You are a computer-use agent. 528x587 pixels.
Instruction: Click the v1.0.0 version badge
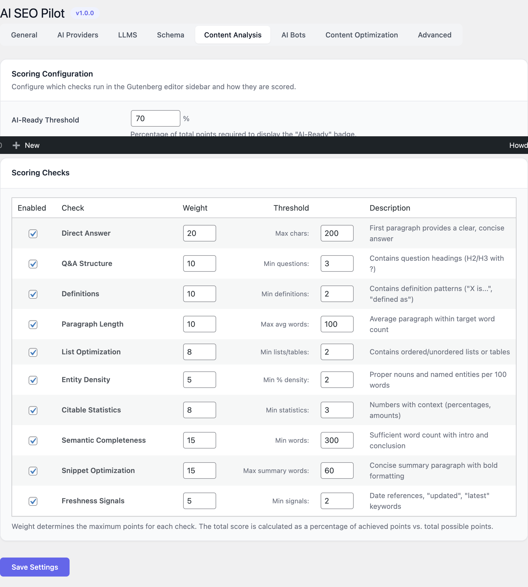point(85,13)
